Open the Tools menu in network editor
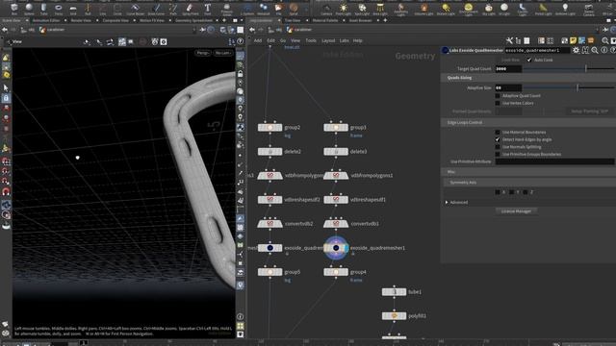Image resolution: width=616 pixels, height=346 pixels. pos(311,40)
